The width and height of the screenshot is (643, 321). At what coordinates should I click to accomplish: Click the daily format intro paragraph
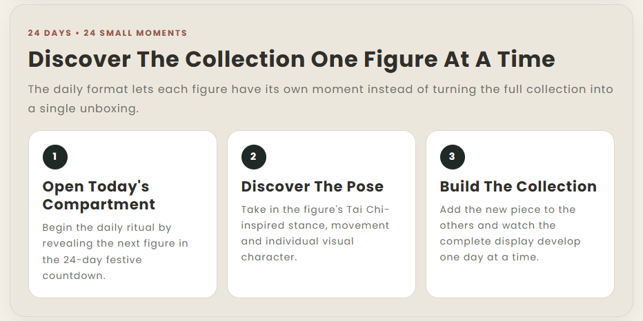click(x=321, y=99)
